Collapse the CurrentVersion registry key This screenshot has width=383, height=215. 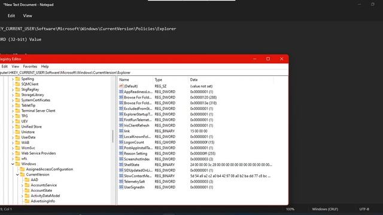point(17,174)
